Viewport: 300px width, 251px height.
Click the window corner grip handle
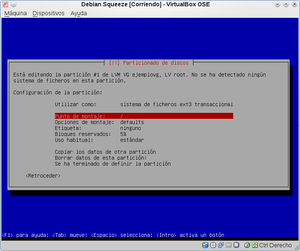[296, 247]
